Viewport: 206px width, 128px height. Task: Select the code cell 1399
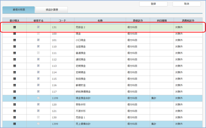pos(62,124)
